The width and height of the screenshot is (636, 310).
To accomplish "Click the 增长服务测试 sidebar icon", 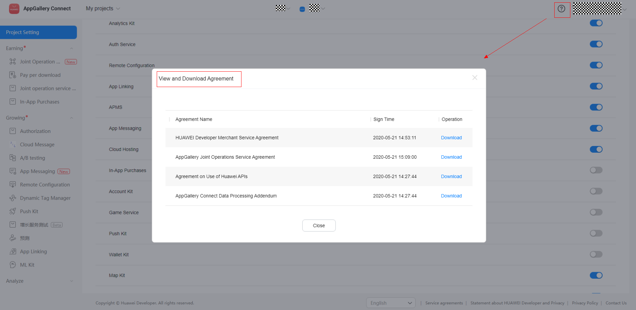I will click(x=13, y=225).
